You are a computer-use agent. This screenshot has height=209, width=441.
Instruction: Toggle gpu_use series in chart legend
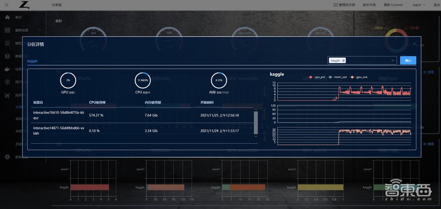coord(359,77)
